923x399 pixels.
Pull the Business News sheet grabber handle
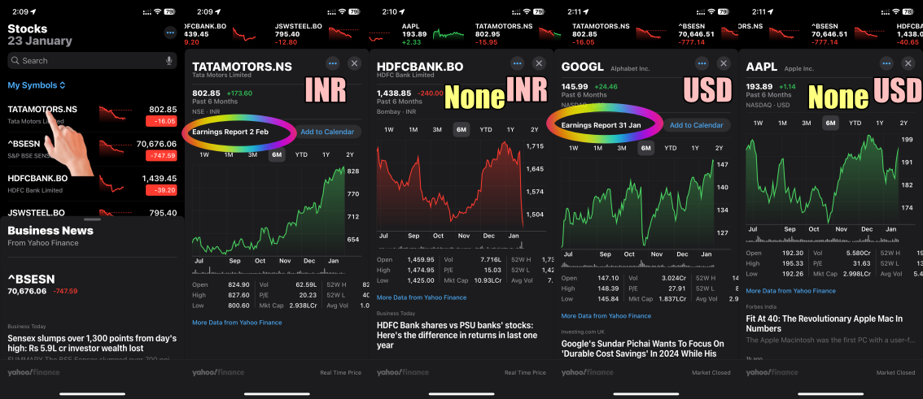pyautogui.click(x=93, y=219)
